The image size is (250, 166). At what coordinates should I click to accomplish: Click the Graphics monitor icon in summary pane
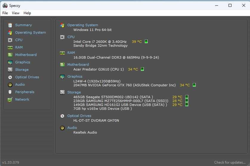(62, 77)
